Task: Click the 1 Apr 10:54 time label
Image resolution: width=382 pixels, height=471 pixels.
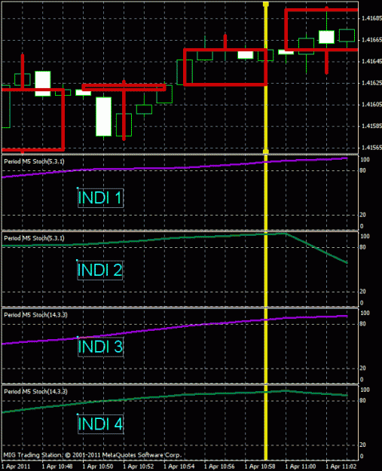Action: point(179,466)
